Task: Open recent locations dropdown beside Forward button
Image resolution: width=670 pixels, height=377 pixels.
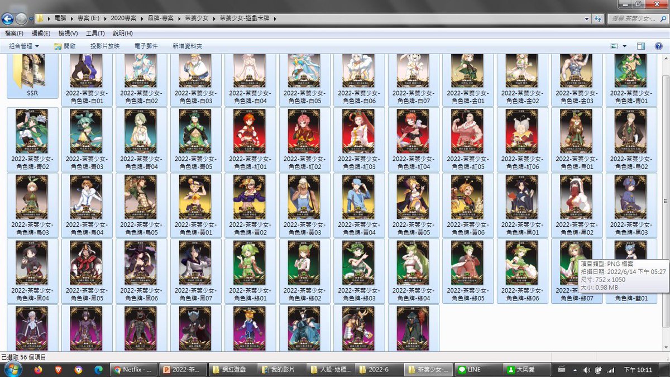Action: click(x=31, y=19)
